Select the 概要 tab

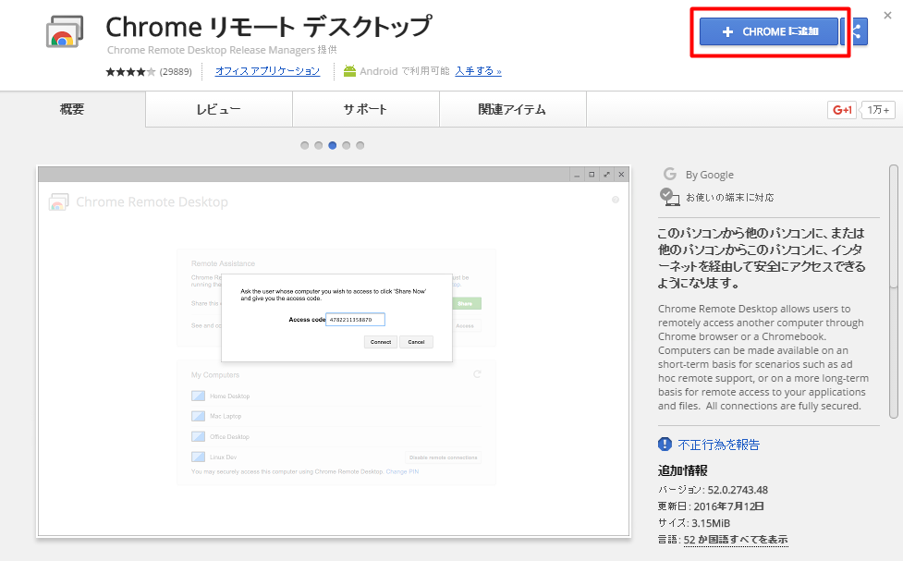click(73, 109)
